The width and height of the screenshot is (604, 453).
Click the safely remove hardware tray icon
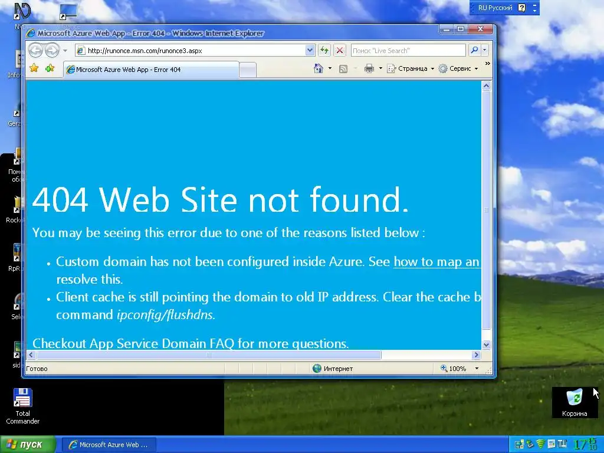[530, 444]
